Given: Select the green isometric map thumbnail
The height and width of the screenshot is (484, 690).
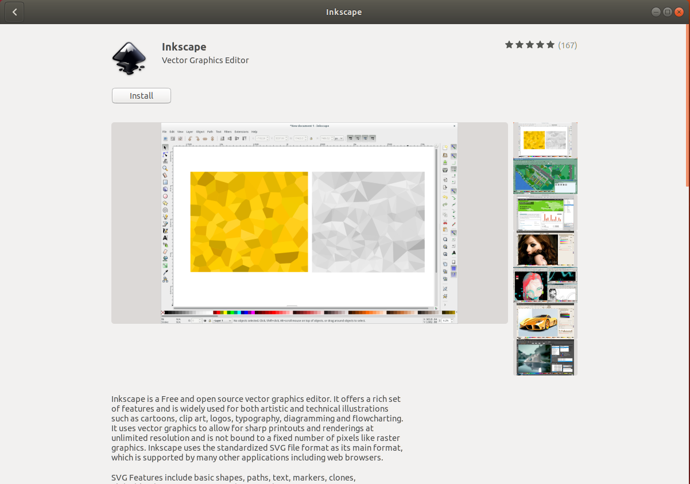Looking at the screenshot, I should (545, 176).
